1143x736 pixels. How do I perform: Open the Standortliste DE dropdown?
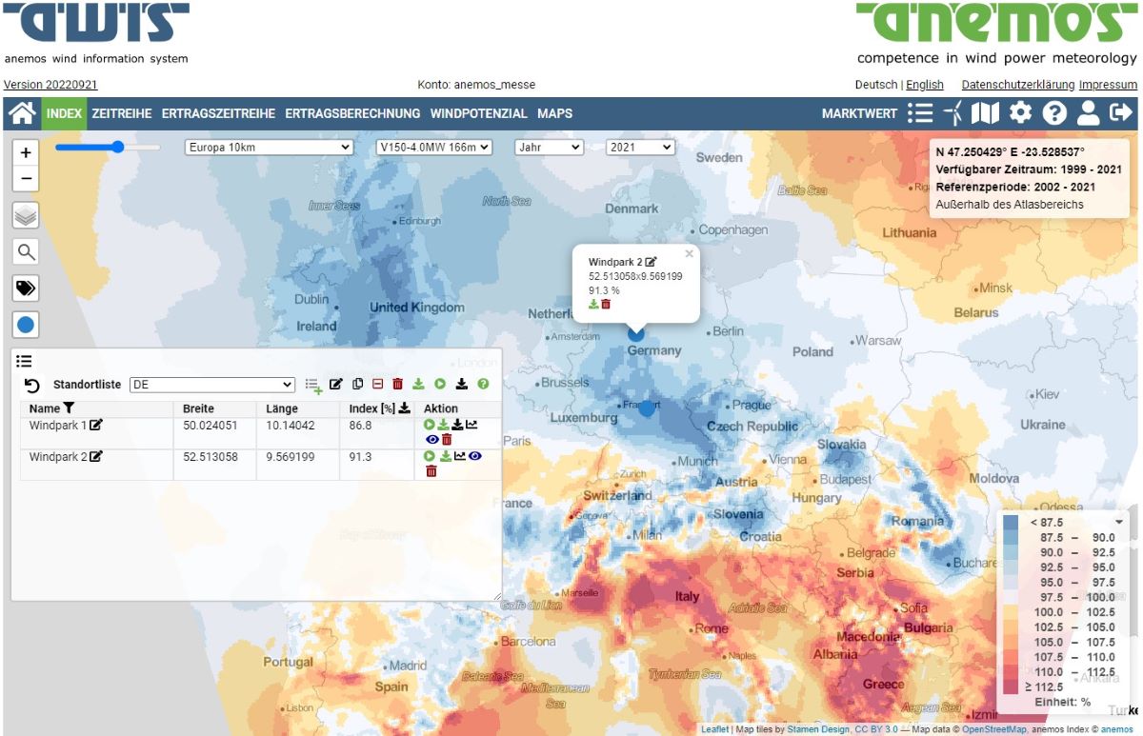pyautogui.click(x=211, y=385)
